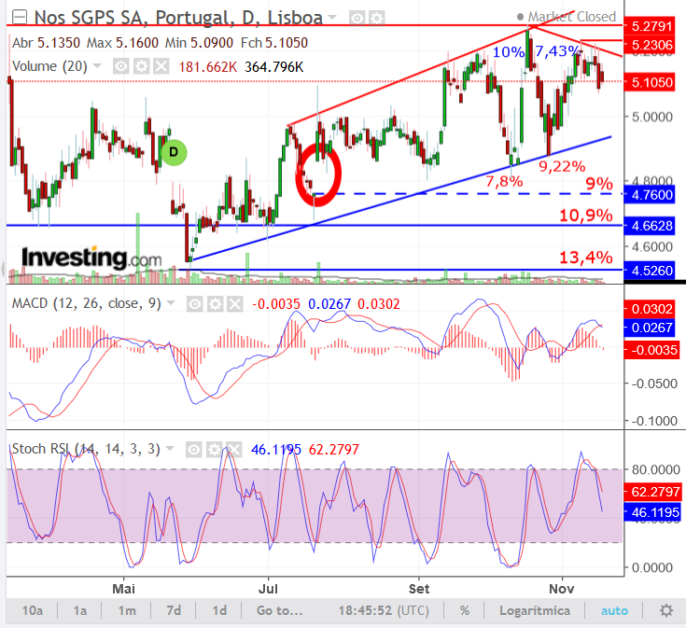Click the Volume (20) indicator title
The height and width of the screenshot is (628, 686).
pos(49,66)
